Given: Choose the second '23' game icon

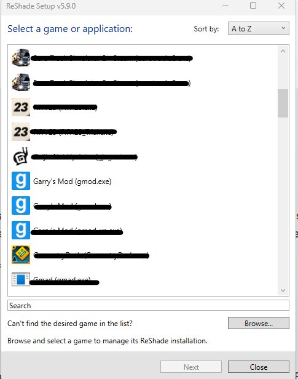Looking at the screenshot, I should click(x=21, y=132).
